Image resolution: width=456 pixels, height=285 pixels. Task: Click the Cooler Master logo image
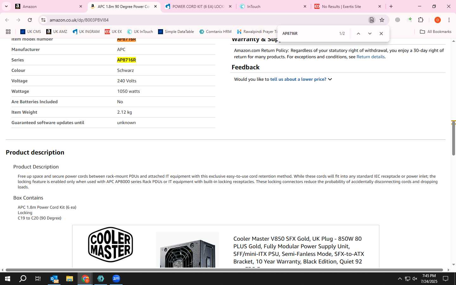click(x=111, y=244)
